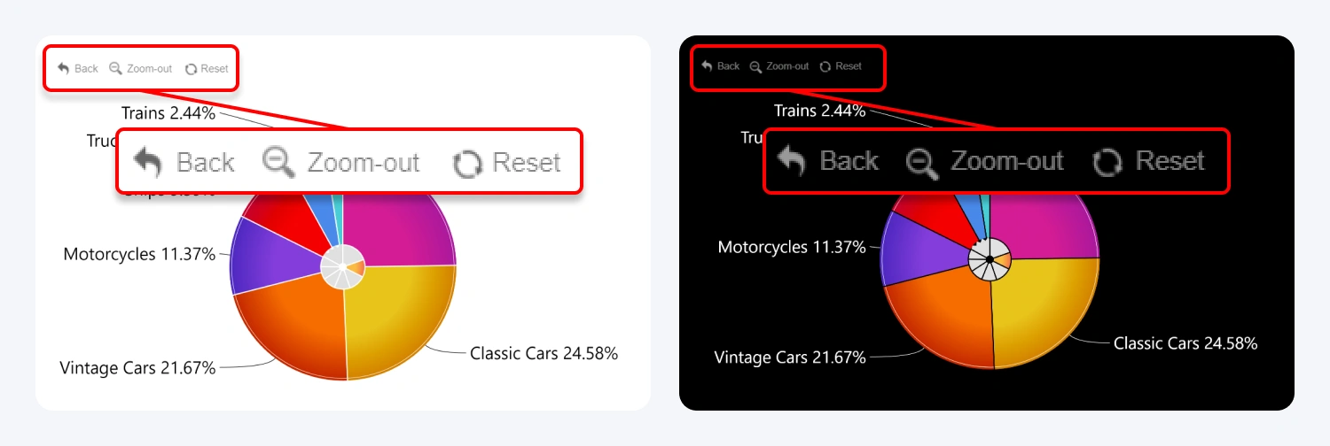Click small Reset icon in dark chart toolbar
The image size is (1330, 446).
pyautogui.click(x=825, y=66)
